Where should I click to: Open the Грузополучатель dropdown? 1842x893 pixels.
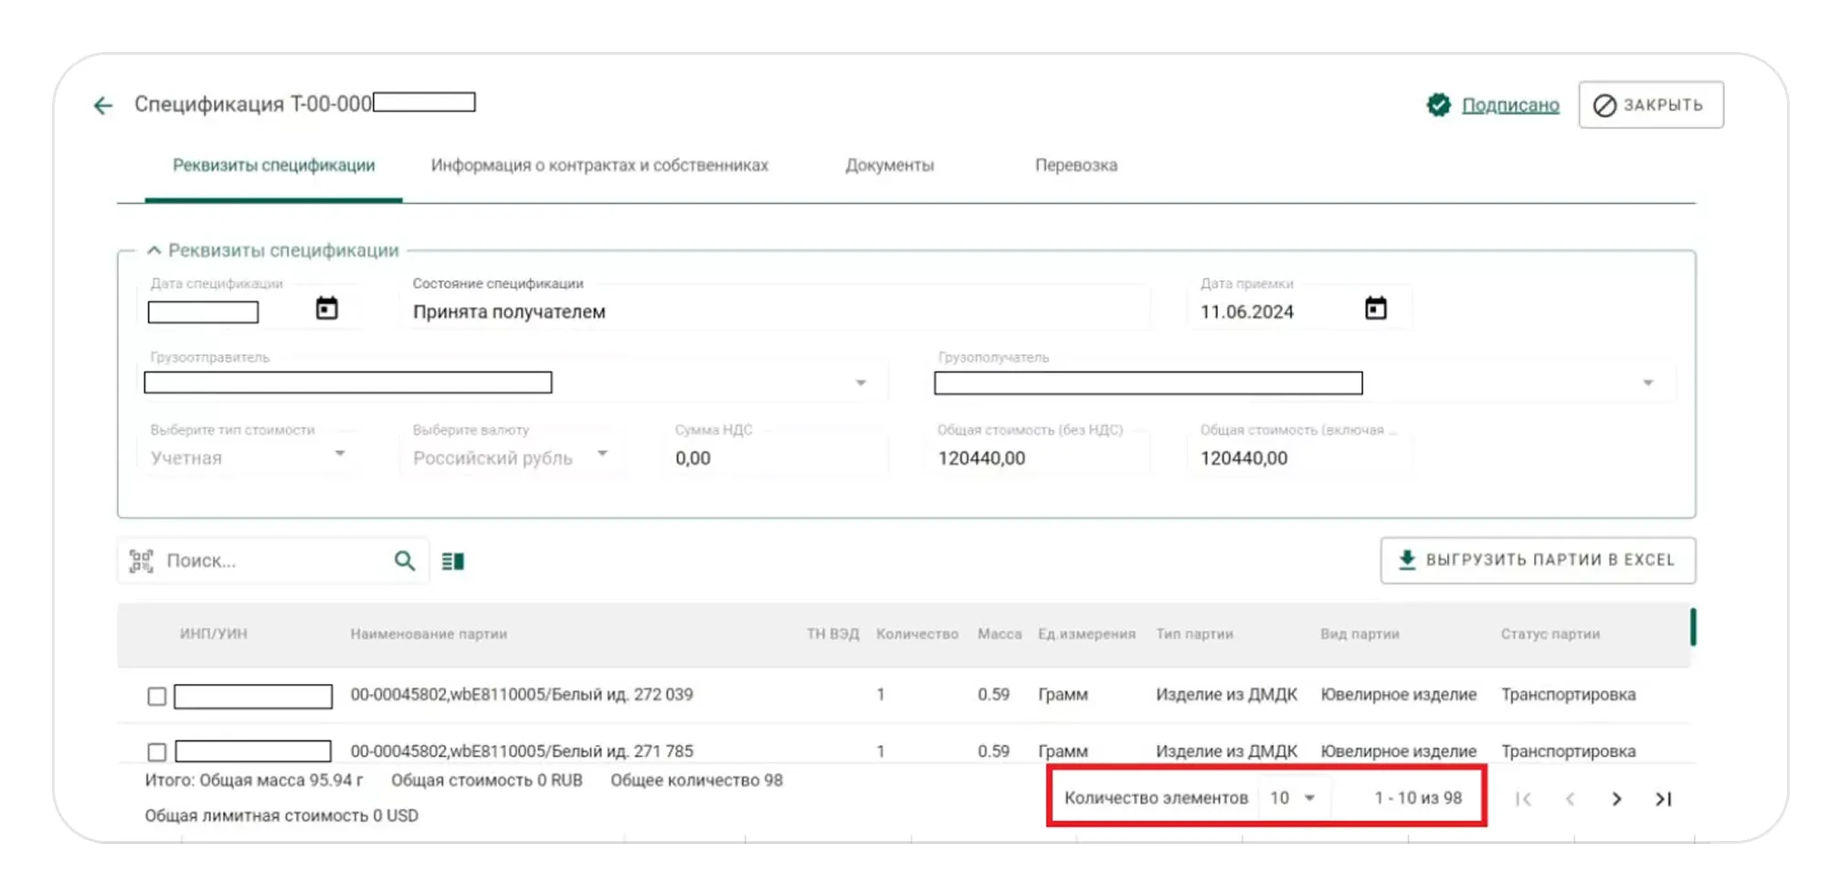point(1647,383)
